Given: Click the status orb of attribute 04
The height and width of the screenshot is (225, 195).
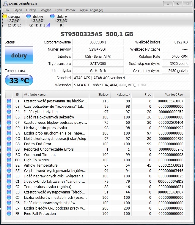Looking at the screenshot, I should click(x=9, y=112).
